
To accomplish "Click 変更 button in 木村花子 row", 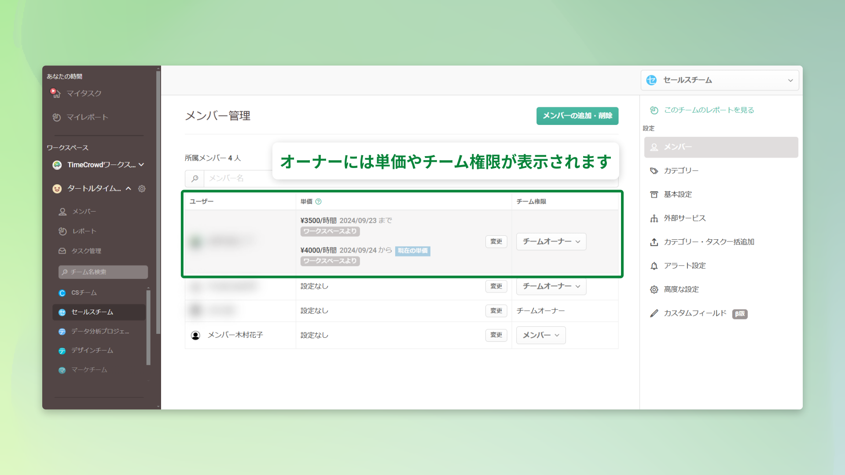I will tap(496, 335).
